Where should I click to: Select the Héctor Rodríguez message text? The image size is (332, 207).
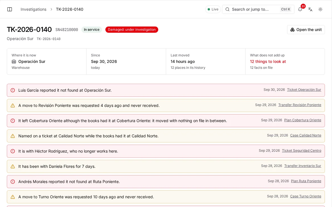tap(68, 151)
